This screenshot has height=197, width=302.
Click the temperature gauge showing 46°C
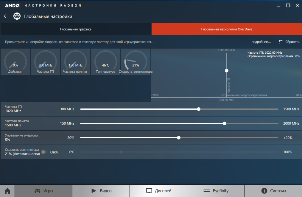coord(105,62)
